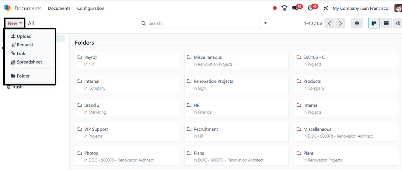Go to the next page arrow
Screen dimensions: 402x170
point(340,23)
